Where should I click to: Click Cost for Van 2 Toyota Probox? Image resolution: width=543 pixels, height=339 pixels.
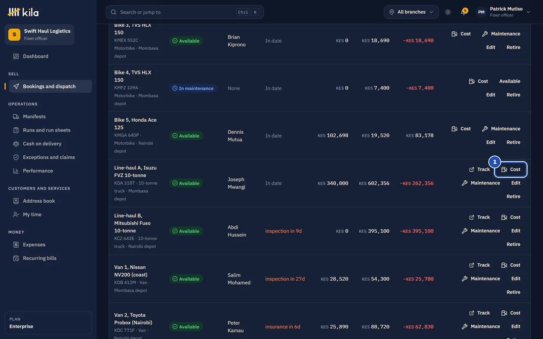(511, 313)
